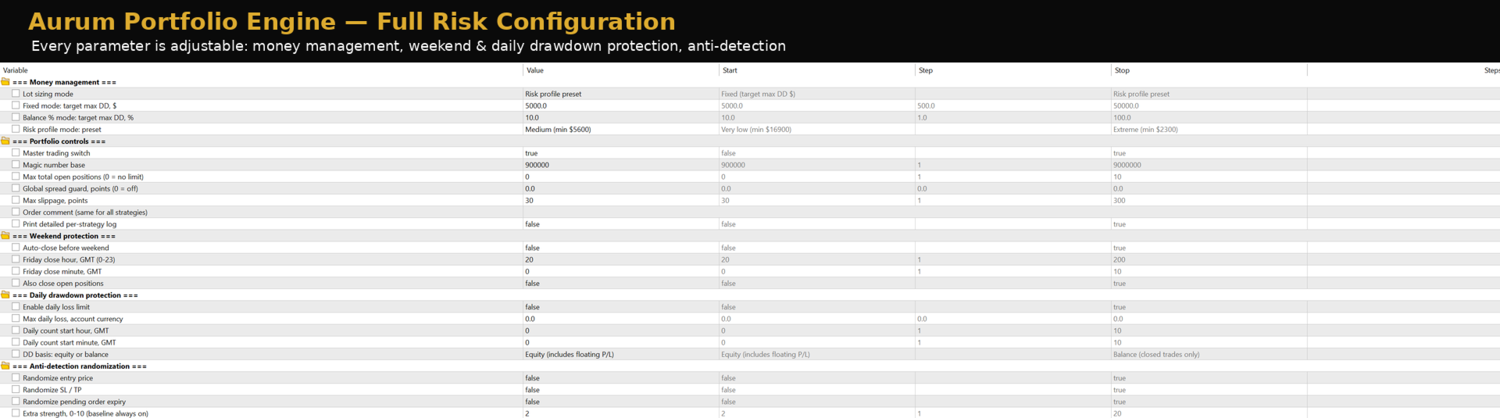
Task: Check the Friday close minute checkbox
Action: click(16, 271)
